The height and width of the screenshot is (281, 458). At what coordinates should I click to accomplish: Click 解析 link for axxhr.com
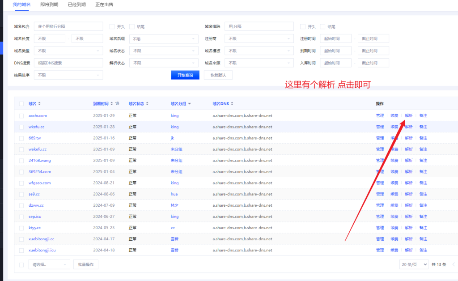[409, 115]
